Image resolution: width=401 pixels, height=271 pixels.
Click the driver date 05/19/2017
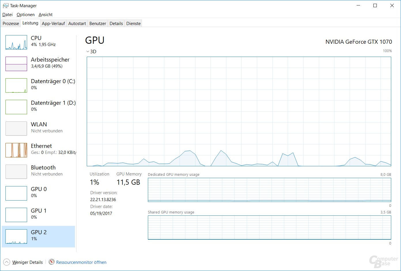(101, 213)
